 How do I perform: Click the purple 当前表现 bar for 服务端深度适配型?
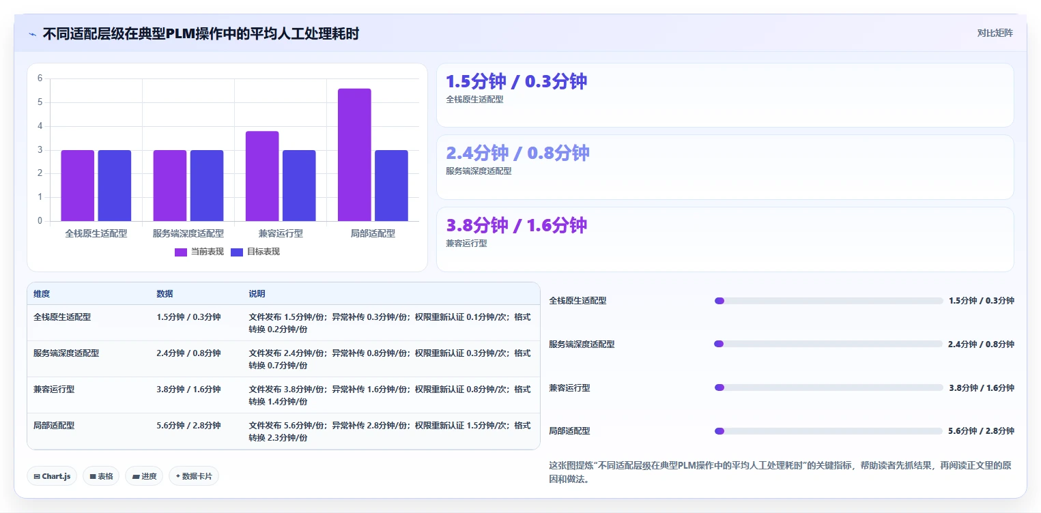(x=170, y=186)
